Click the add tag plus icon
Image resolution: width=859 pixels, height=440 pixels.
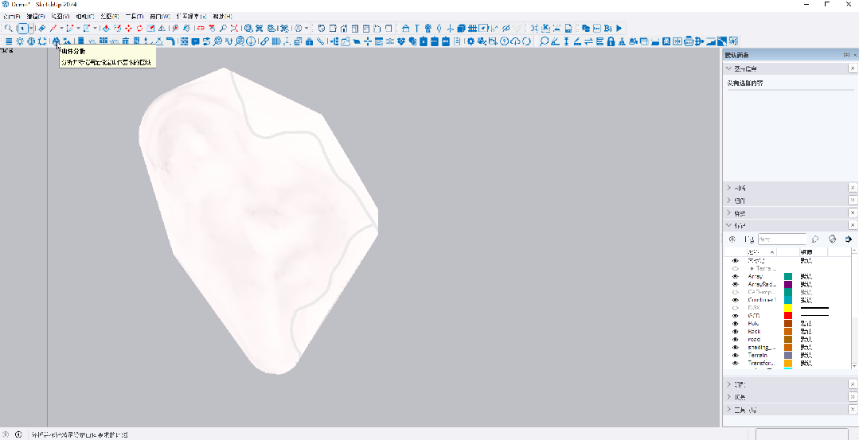[x=732, y=239]
